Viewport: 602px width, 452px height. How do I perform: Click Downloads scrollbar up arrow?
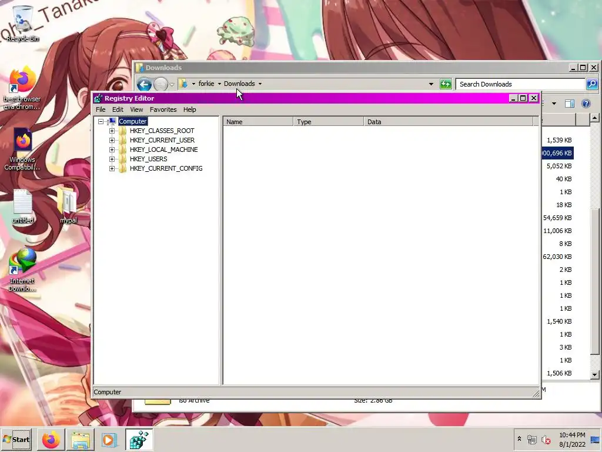click(595, 118)
